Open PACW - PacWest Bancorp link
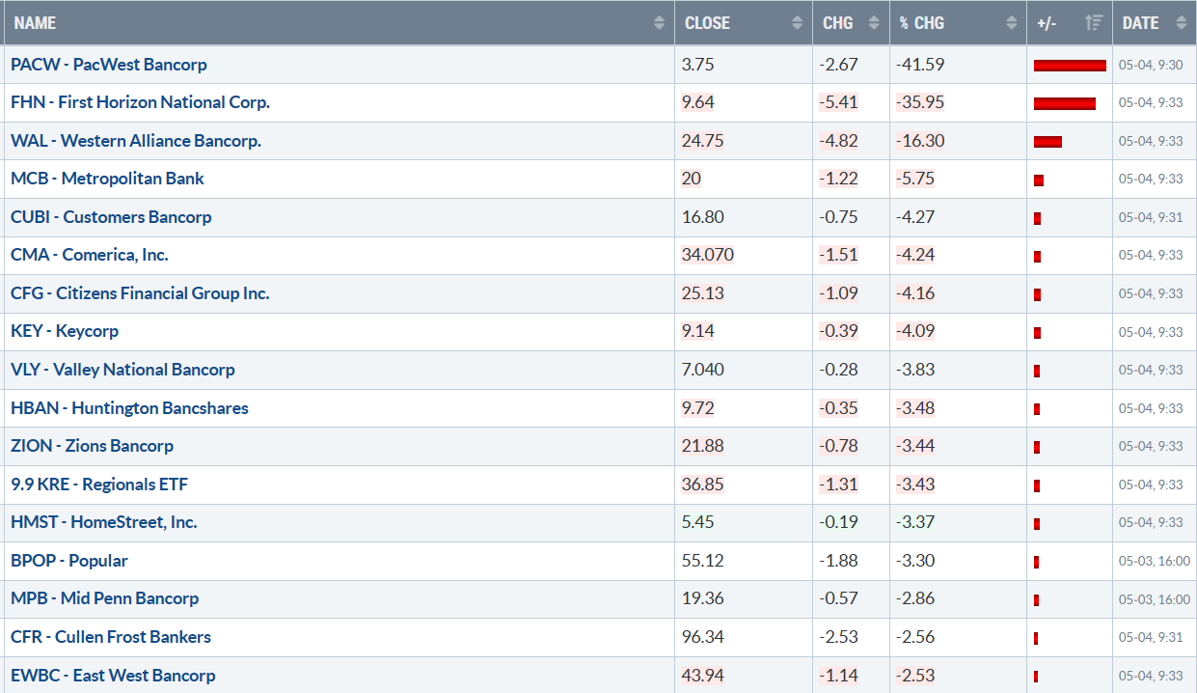This screenshot has width=1197, height=693. [x=109, y=65]
